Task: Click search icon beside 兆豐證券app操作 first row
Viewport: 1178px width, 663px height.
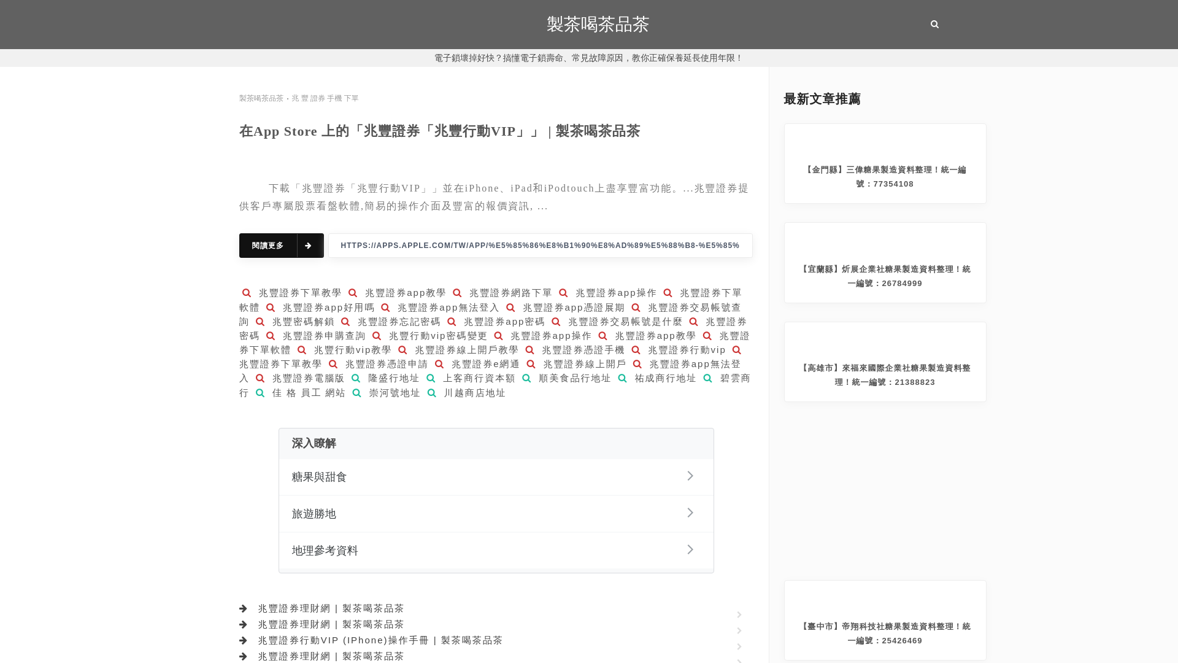Action: coord(563,293)
